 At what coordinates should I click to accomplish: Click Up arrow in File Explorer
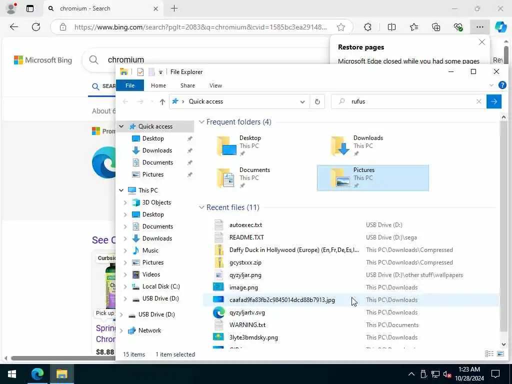click(x=162, y=102)
